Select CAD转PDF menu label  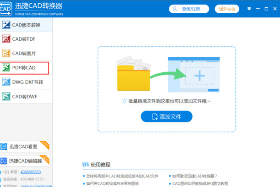pos(24,39)
